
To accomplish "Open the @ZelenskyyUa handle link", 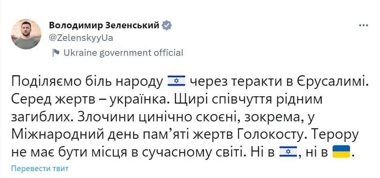I will [x=81, y=38].
